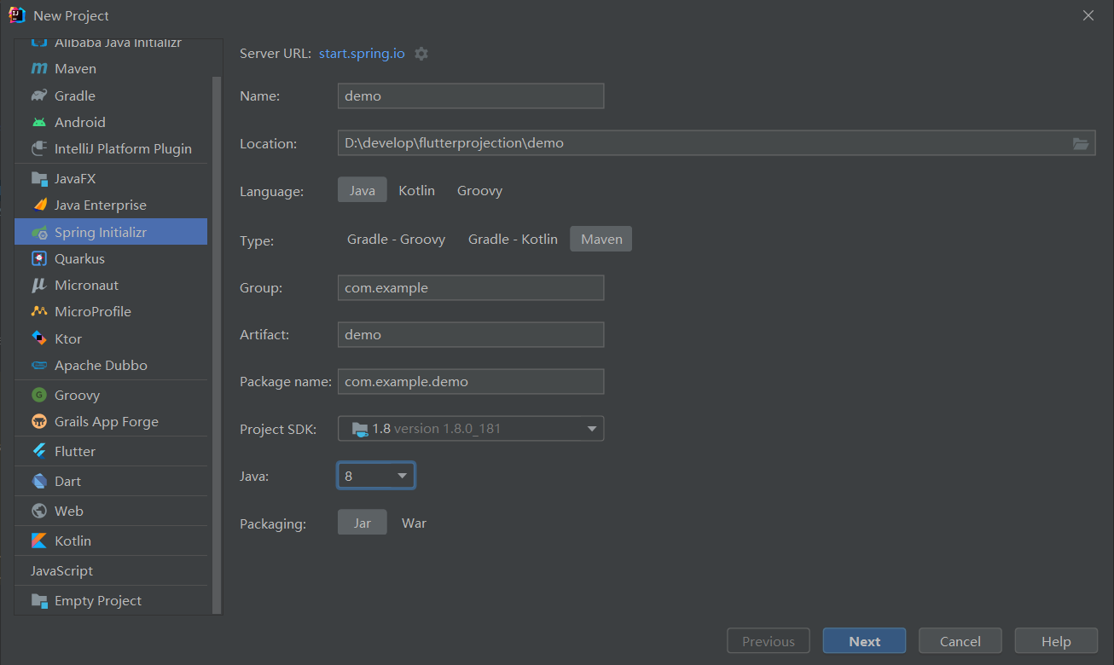Screen dimensions: 1114x665
Task: Browse for location with folder icon
Action: 1081,143
